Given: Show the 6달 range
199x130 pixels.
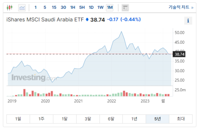Looking at the screenshot, I should pos(111,119).
